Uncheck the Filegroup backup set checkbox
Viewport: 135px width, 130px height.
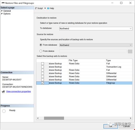click(43, 83)
